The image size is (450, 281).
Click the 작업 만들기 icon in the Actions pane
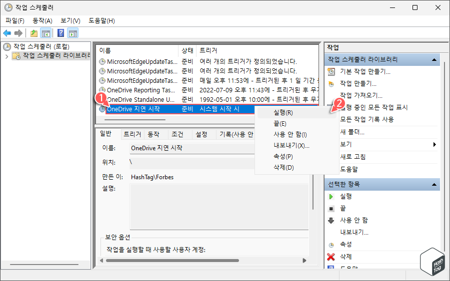pos(331,84)
